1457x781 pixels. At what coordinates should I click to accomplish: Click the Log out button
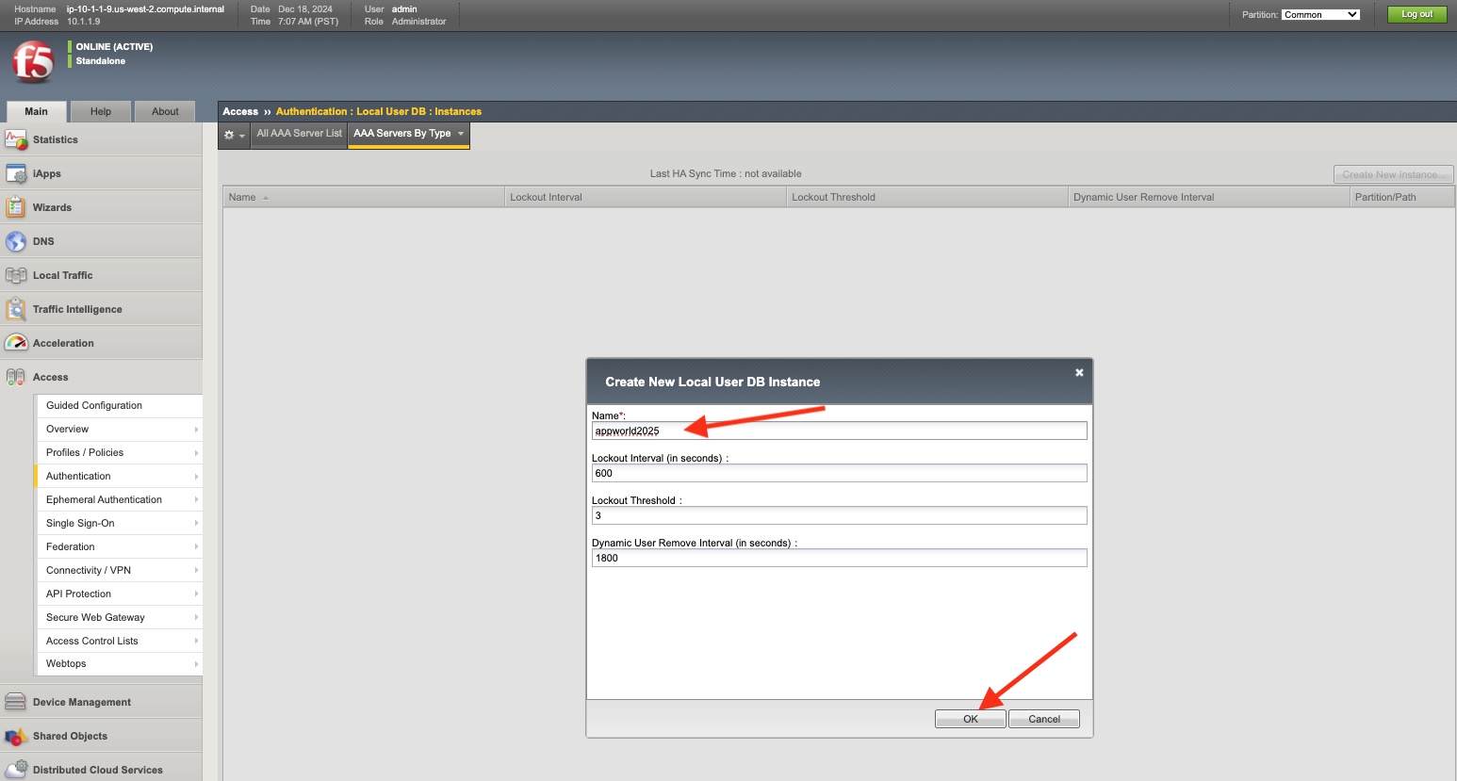[1416, 14]
